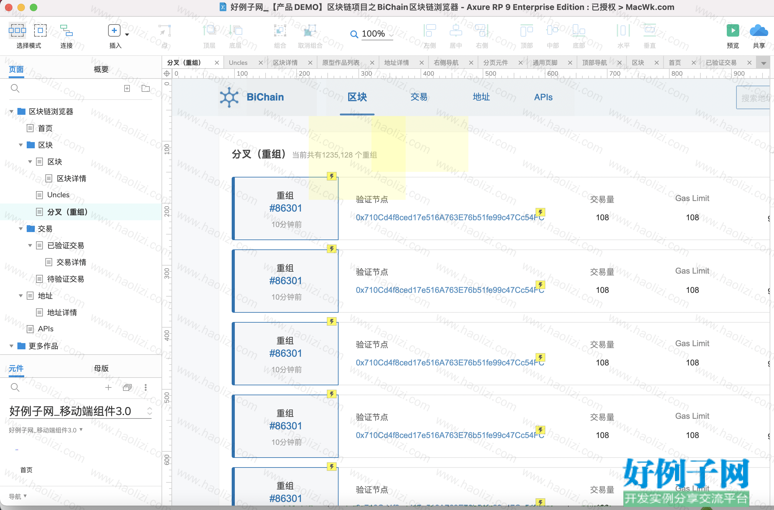The image size is (774, 510).
Task: Click the Preview (预览) play button
Action: 733,31
